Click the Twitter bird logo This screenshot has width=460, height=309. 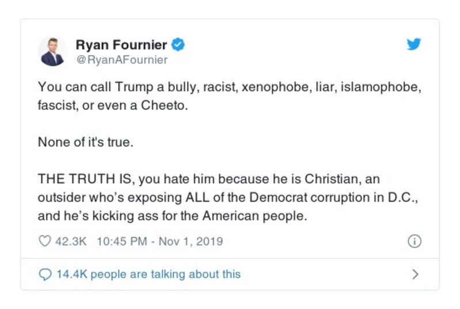click(x=414, y=45)
